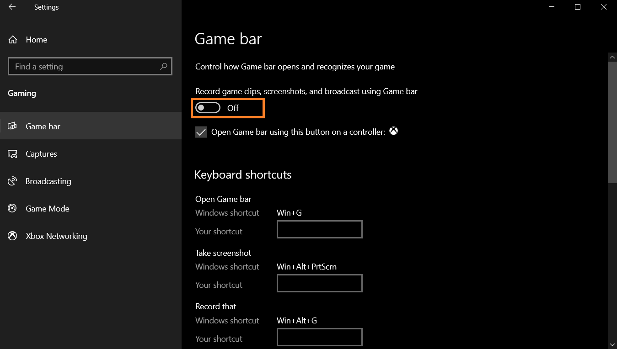Click the Gaming section label
The width and height of the screenshot is (617, 349).
[x=22, y=93]
